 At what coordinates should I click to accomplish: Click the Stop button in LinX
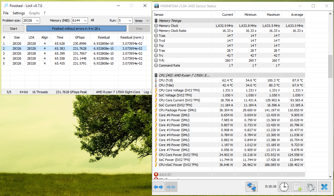(139, 29)
